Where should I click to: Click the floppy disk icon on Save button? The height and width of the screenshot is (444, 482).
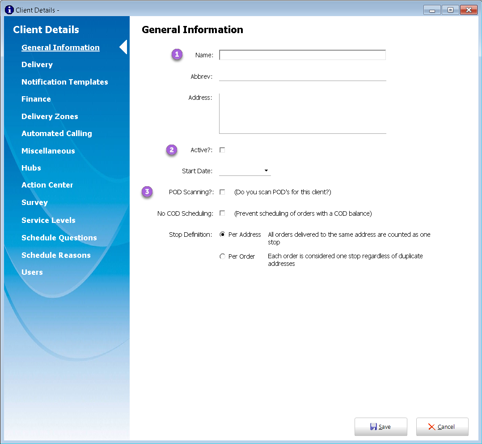point(373,427)
